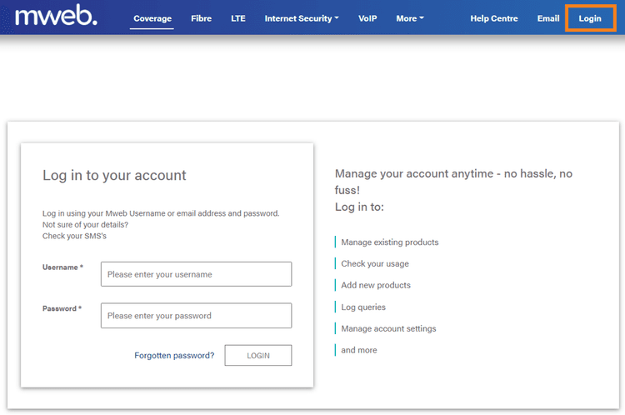Expand the Internet Security dropdown
The image size is (625, 415).
[x=302, y=18]
